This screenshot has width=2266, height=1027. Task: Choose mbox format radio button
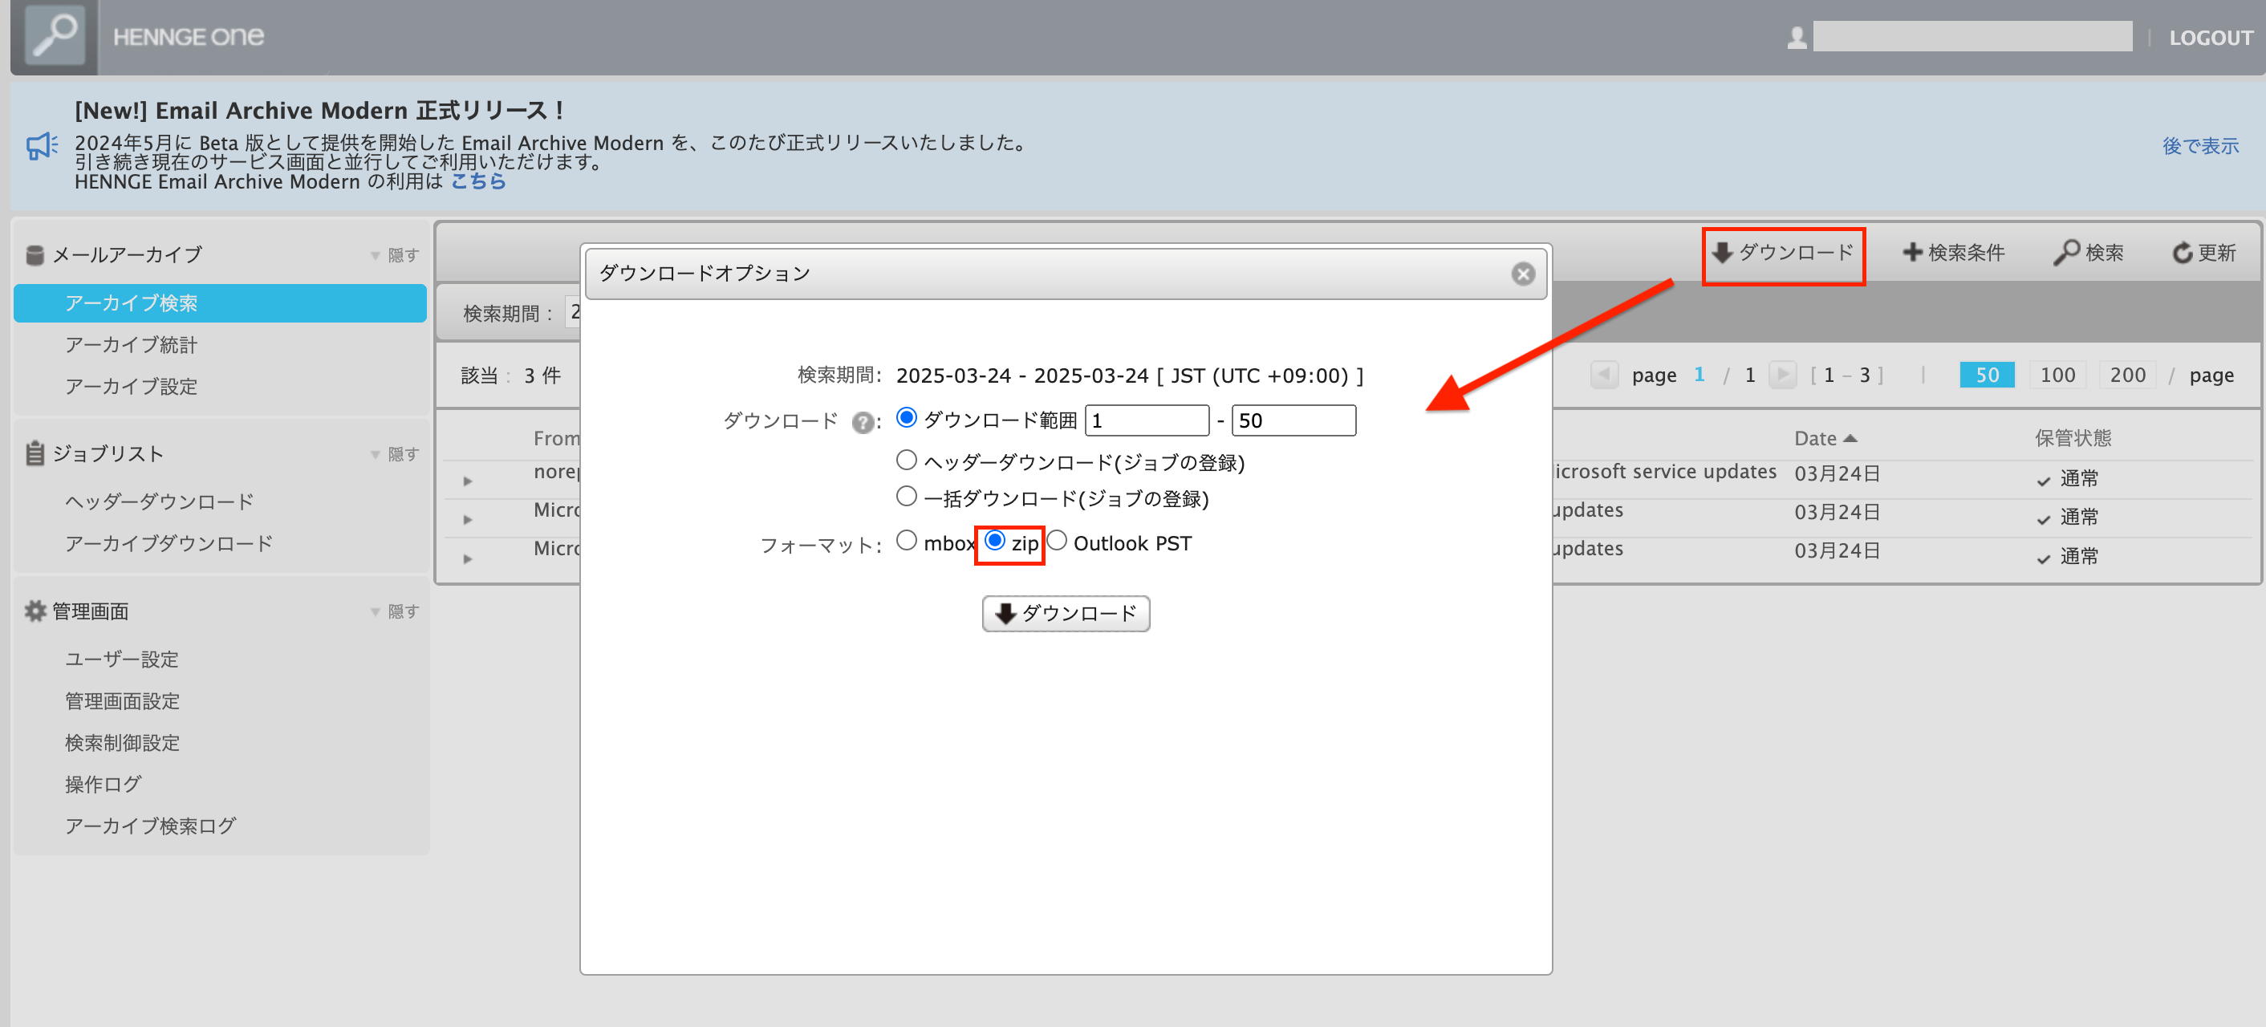click(x=906, y=540)
